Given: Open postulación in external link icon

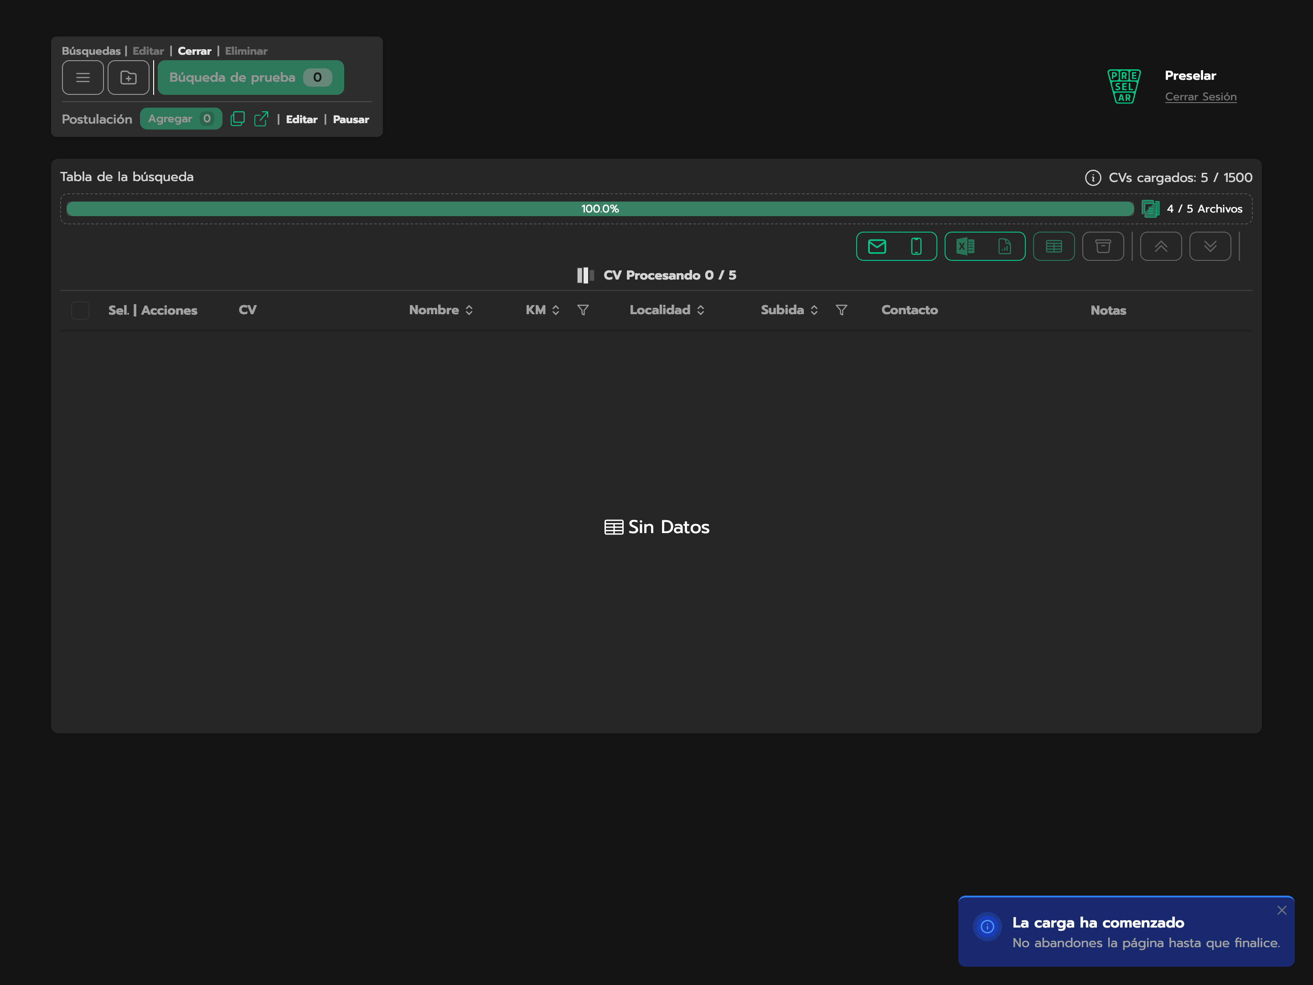Looking at the screenshot, I should 261,119.
